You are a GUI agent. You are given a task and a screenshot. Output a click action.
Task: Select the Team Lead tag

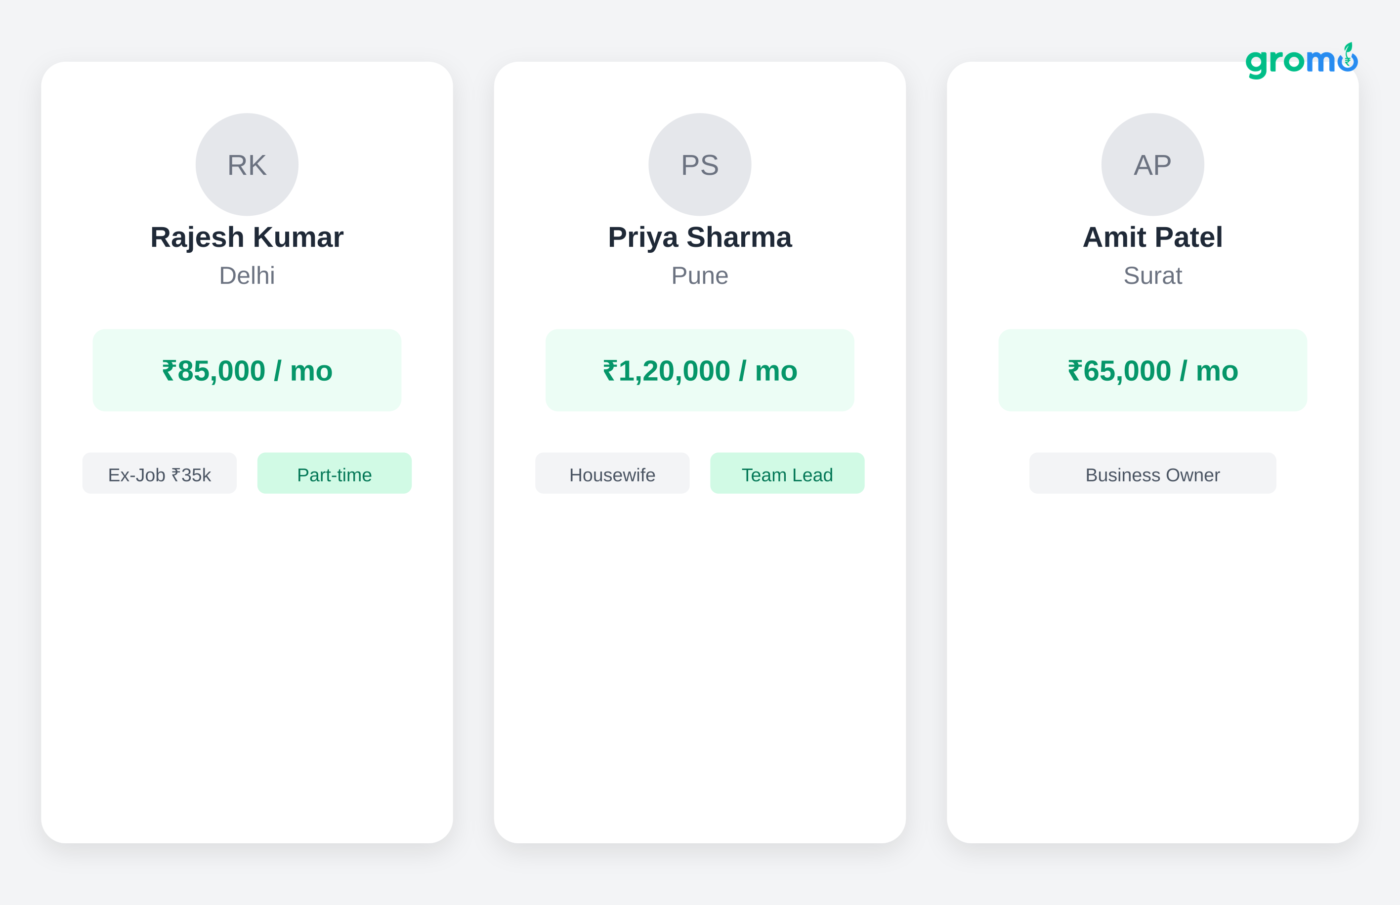tap(787, 473)
